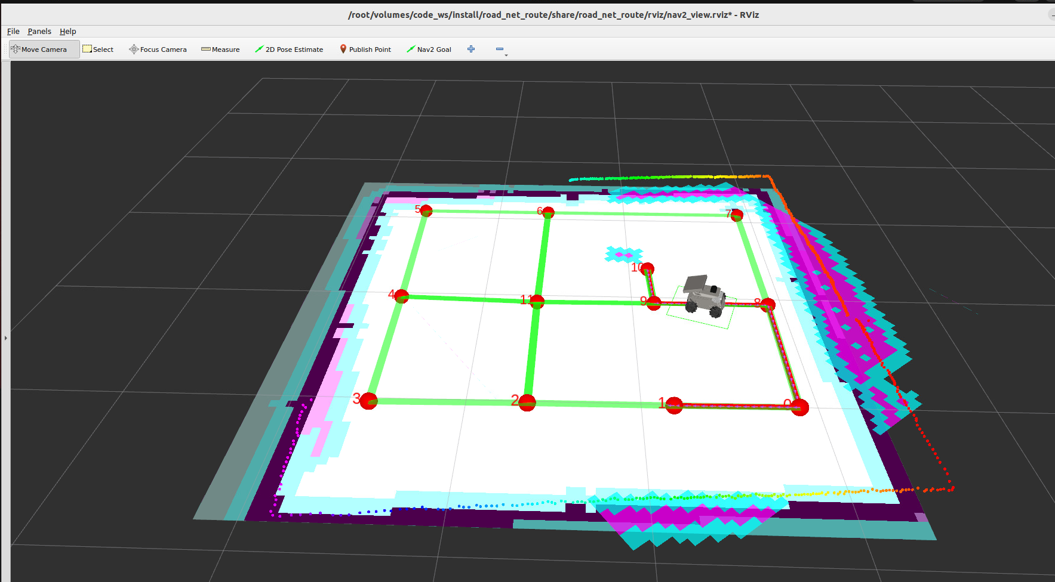This screenshot has width=1055, height=582.
Task: Open the dropdown arrow under the minus icon
Action: coord(506,55)
